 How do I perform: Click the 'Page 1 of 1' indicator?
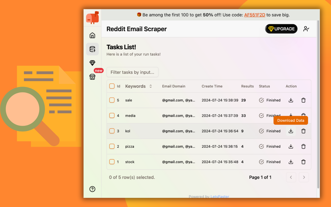coord(260,178)
